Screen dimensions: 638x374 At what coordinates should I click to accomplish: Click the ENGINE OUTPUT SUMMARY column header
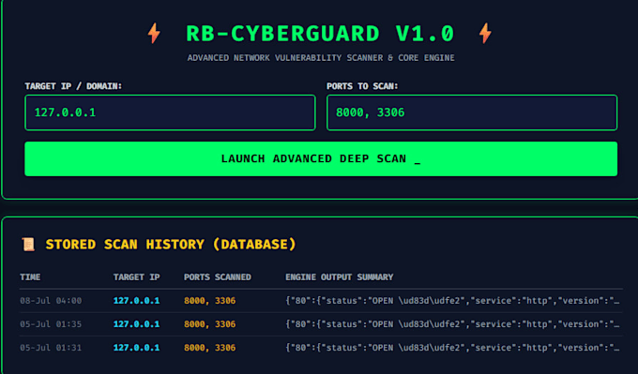click(x=340, y=277)
